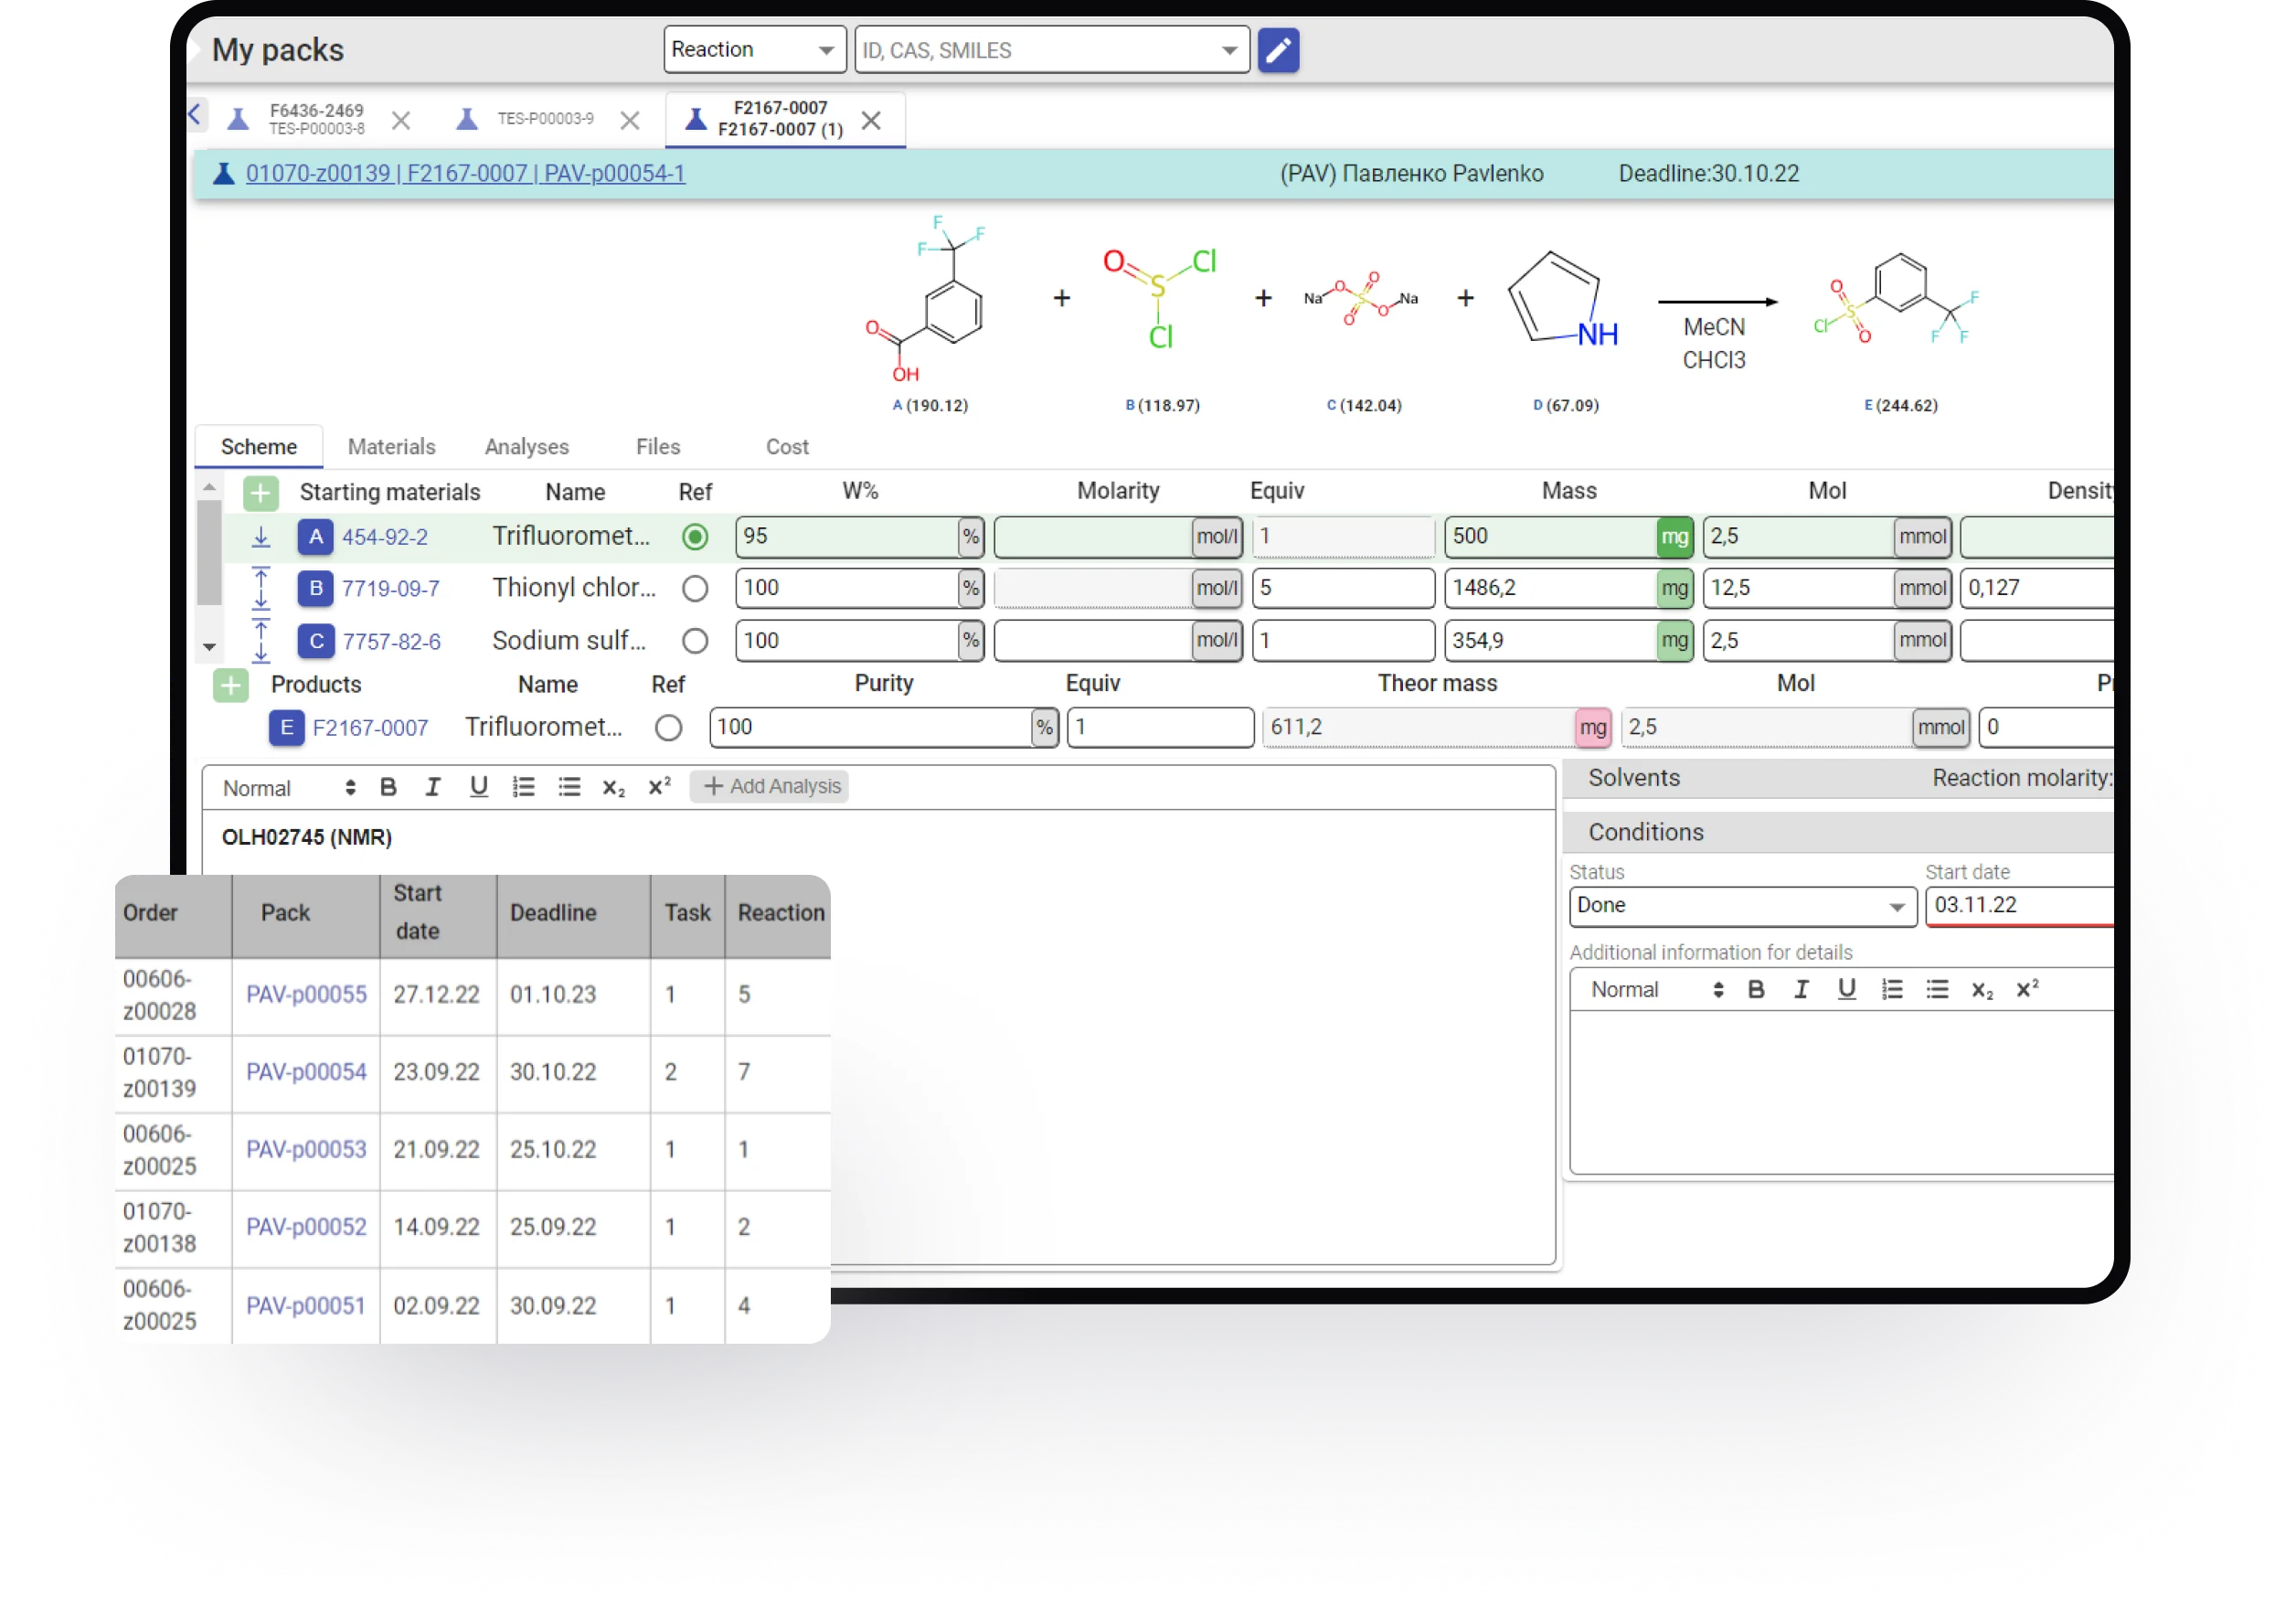This screenshot has height=1618, width=2296.
Task: Open the Analyses tab
Action: click(x=526, y=447)
